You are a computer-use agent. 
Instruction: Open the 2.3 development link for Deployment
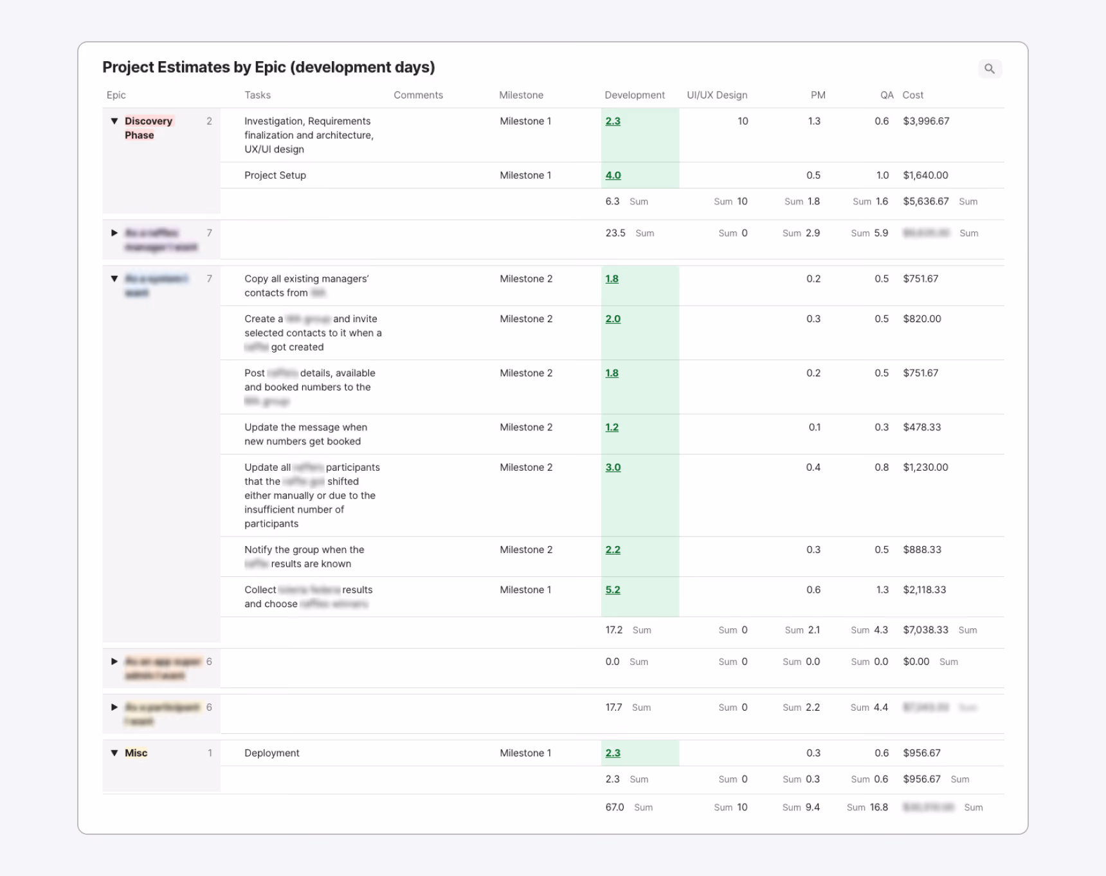(x=613, y=753)
